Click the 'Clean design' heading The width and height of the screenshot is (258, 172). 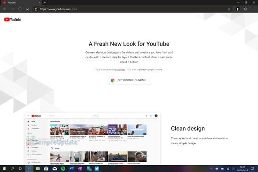188,128
